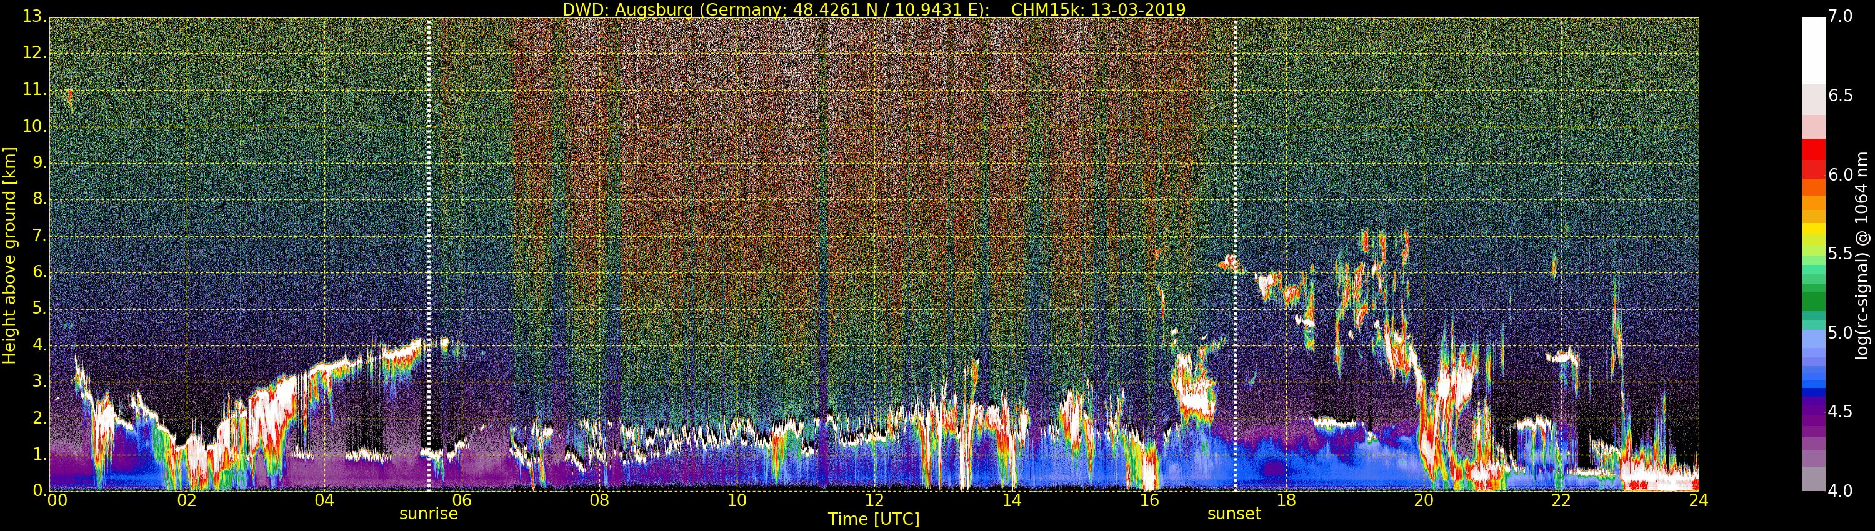This screenshot has width=1875, height=531.
Task: Click the "Height above ground [km]" axis label
Action: [x=9, y=256]
